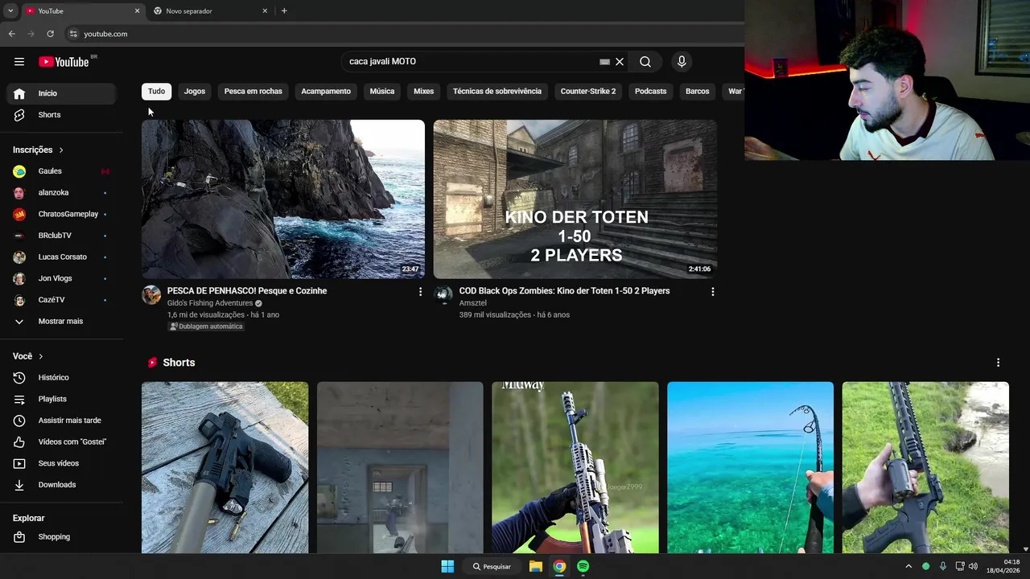The width and height of the screenshot is (1030, 579).
Task: Open Spotify from the taskbar
Action: 583,566
